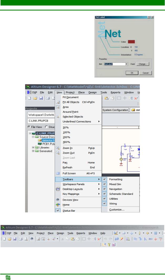Uncheck Wiring toolbar in Toolbars submenu
165x280 pixels.
(104, 203)
